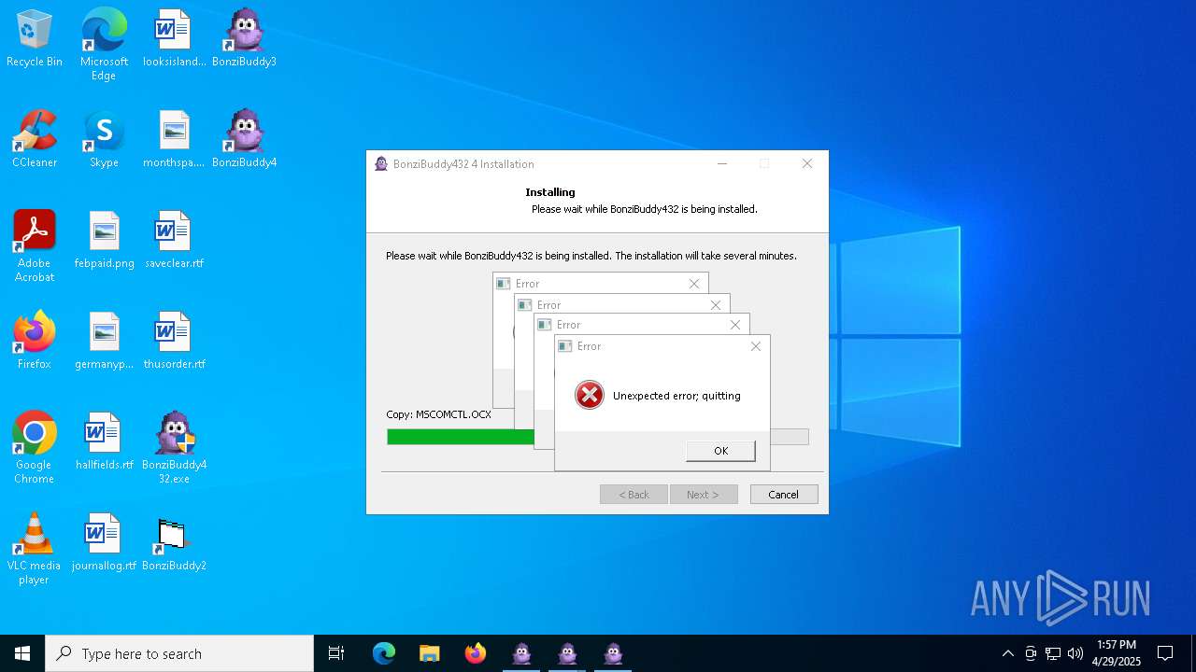
Task: Select the CCleaner desktop shortcut
Action: coord(35,140)
